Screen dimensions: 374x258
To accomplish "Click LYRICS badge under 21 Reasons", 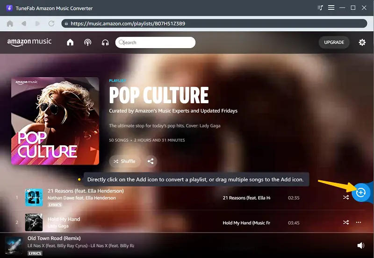I will tap(55, 205).
